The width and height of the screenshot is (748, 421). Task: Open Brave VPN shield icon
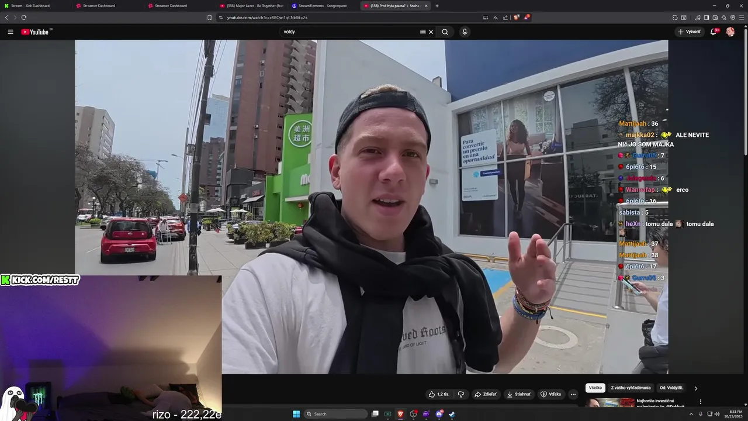[733, 18]
